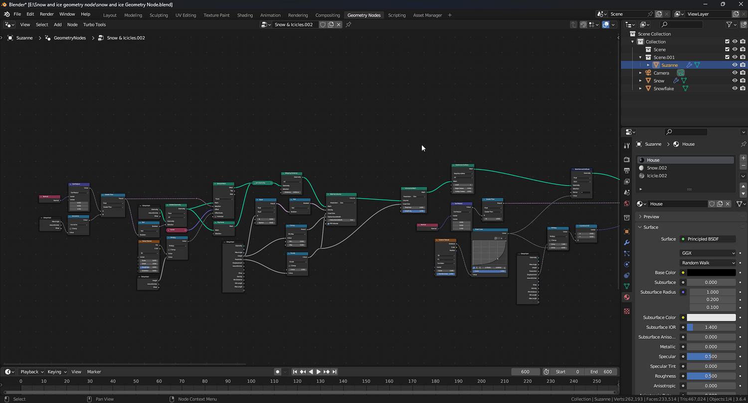
Task: Open the Texture properties tab
Action: (x=627, y=311)
